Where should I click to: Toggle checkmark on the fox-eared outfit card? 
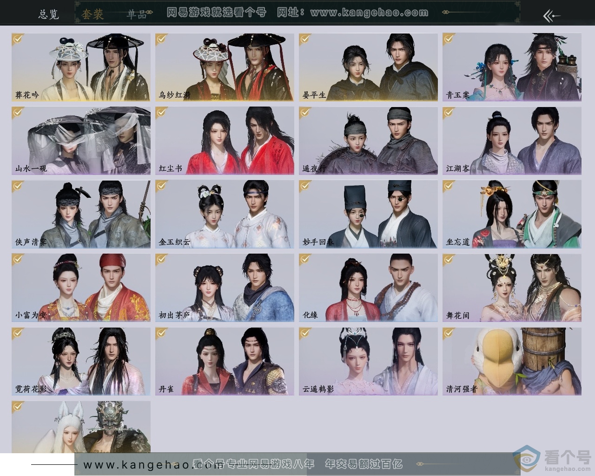pos(18,406)
